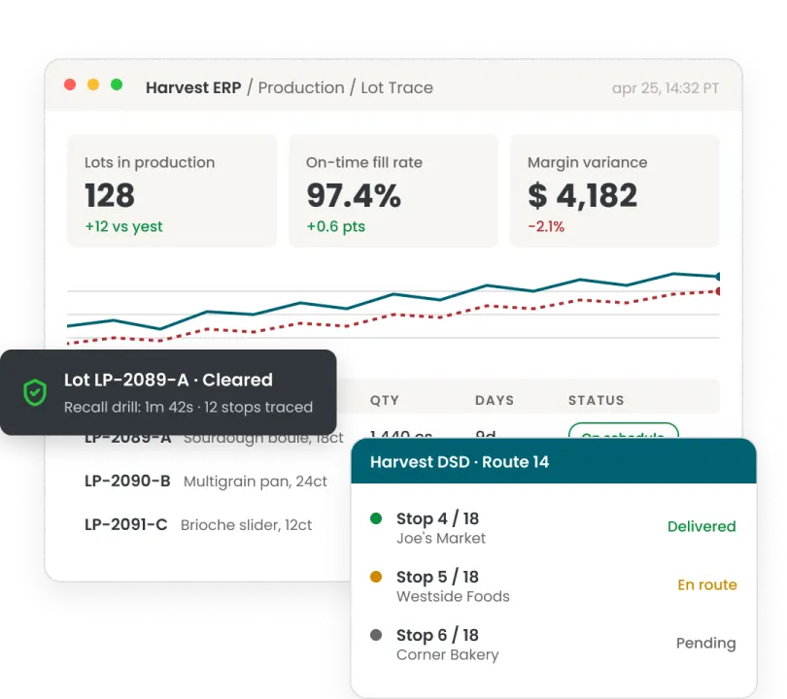This screenshot has height=699, width=787.
Task: Select lot row LP-2090-B Multigrain pan
Action: (x=206, y=482)
